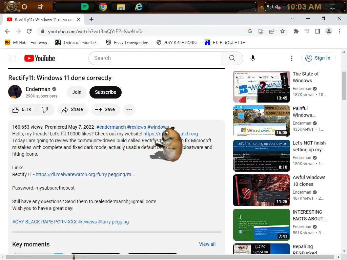The height and width of the screenshot is (260, 347).
Task: Open media controls icon in toolbar
Action: [307, 31]
